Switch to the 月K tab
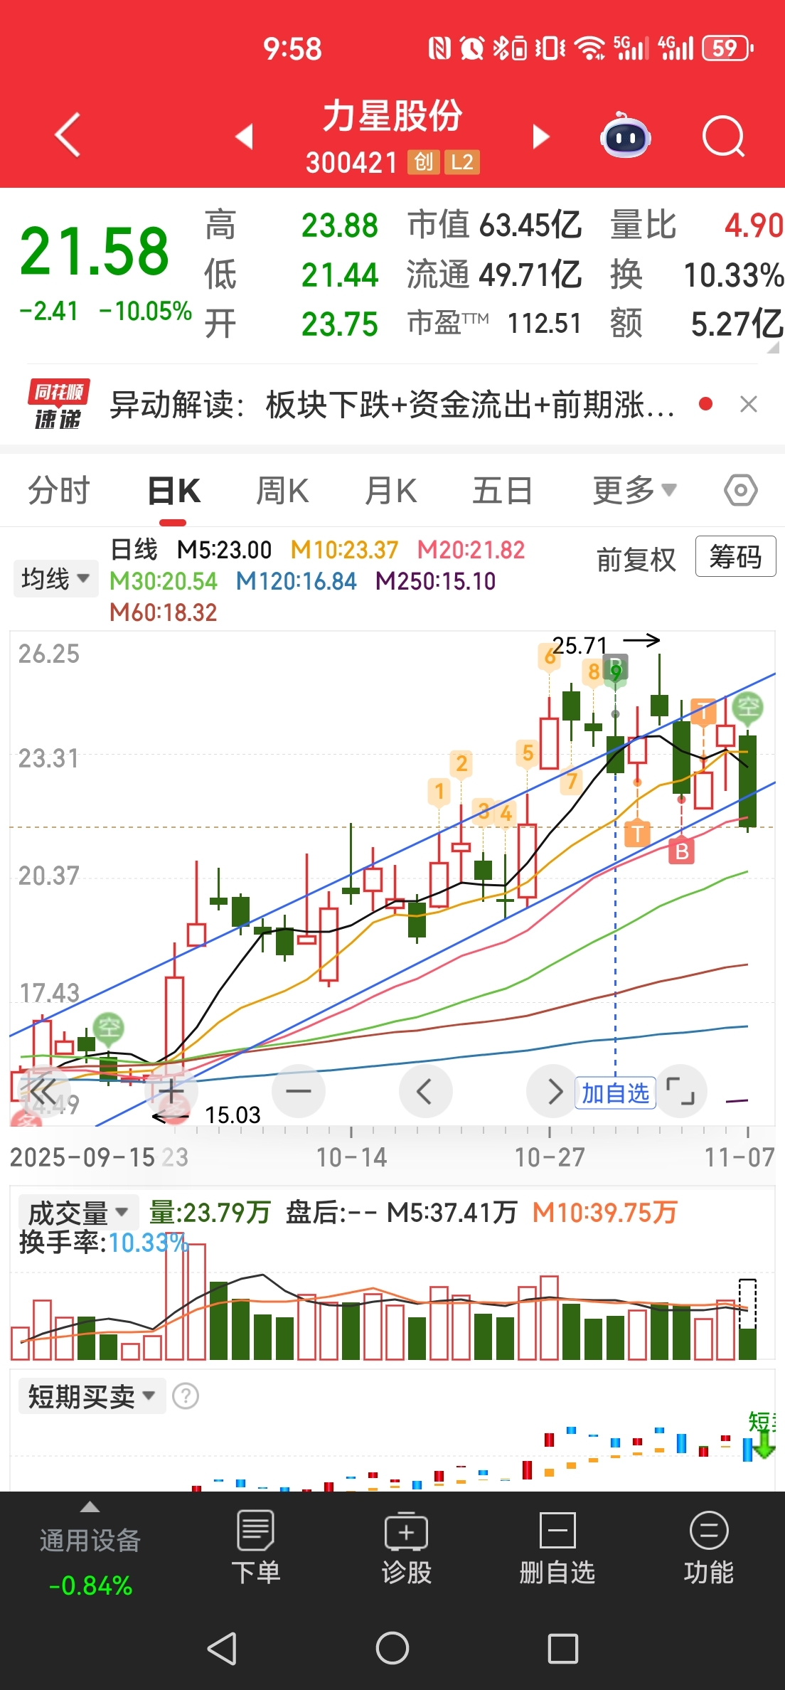 (390, 491)
